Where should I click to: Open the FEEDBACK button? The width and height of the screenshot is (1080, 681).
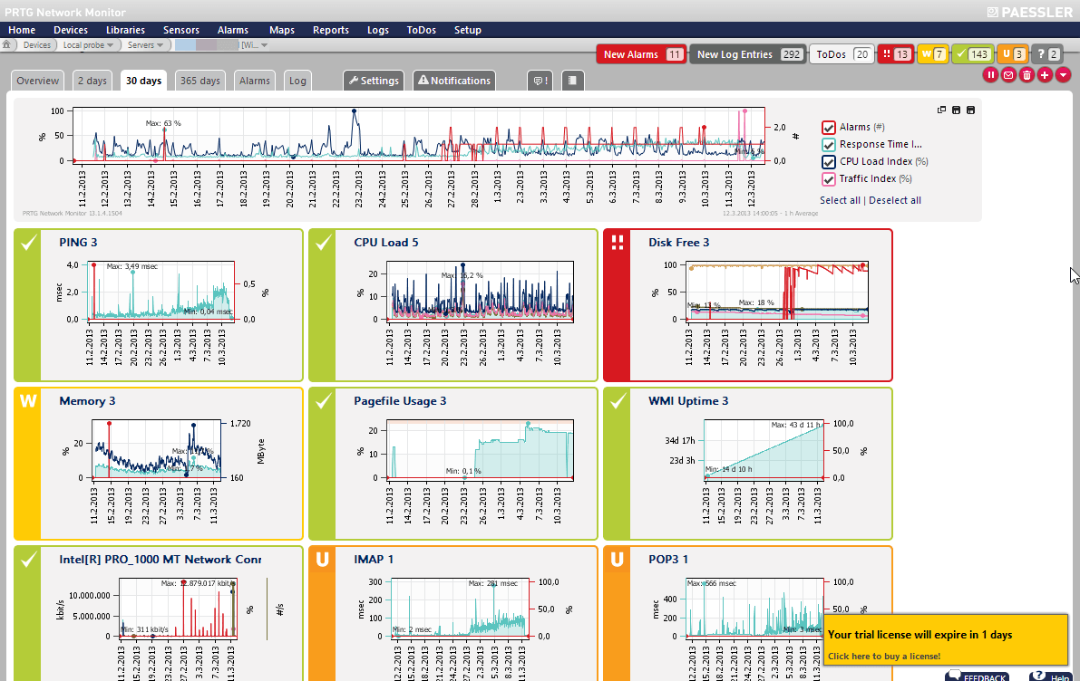click(978, 676)
